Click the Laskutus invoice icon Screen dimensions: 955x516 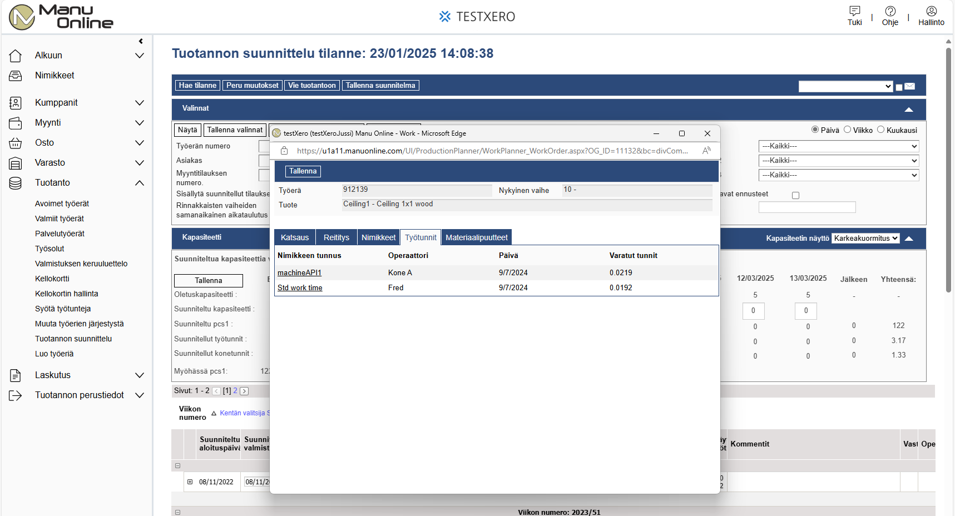tap(16, 375)
